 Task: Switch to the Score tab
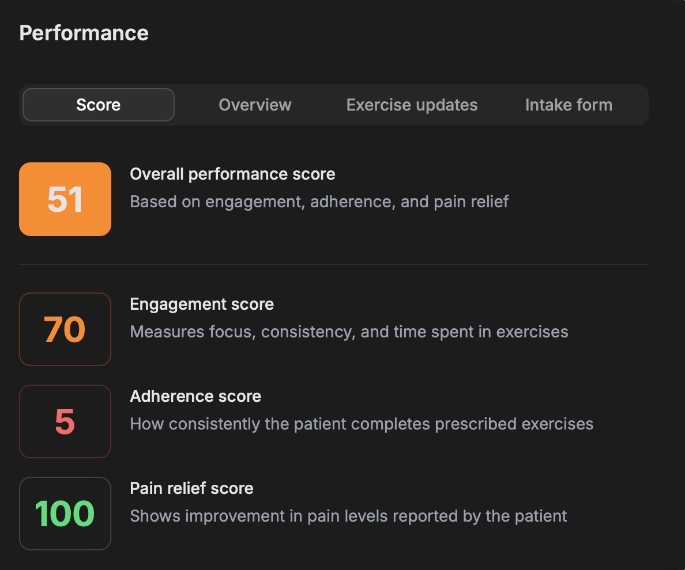[x=98, y=105]
